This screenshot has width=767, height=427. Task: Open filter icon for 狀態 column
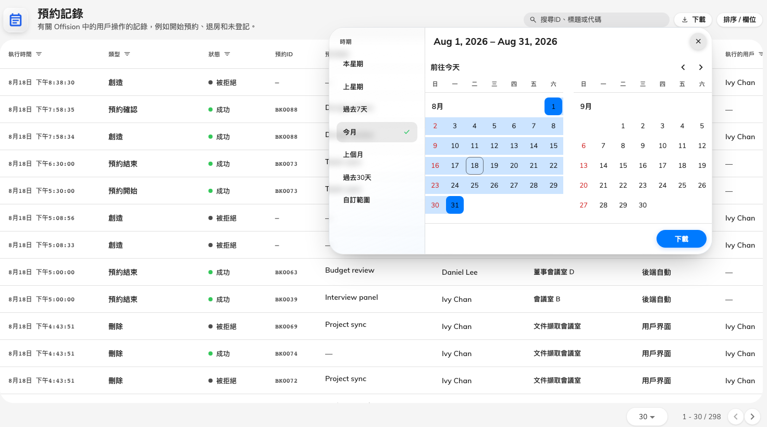[227, 54]
